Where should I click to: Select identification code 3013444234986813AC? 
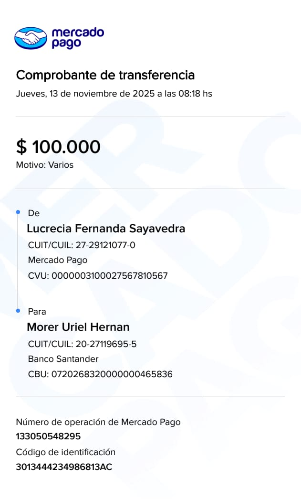tap(64, 467)
